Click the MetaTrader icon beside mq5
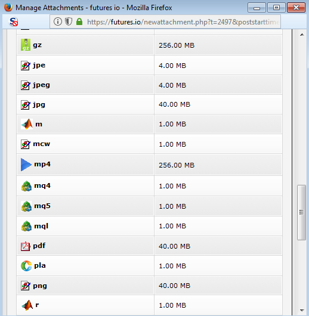The width and height of the screenshot is (309, 316). click(26, 206)
